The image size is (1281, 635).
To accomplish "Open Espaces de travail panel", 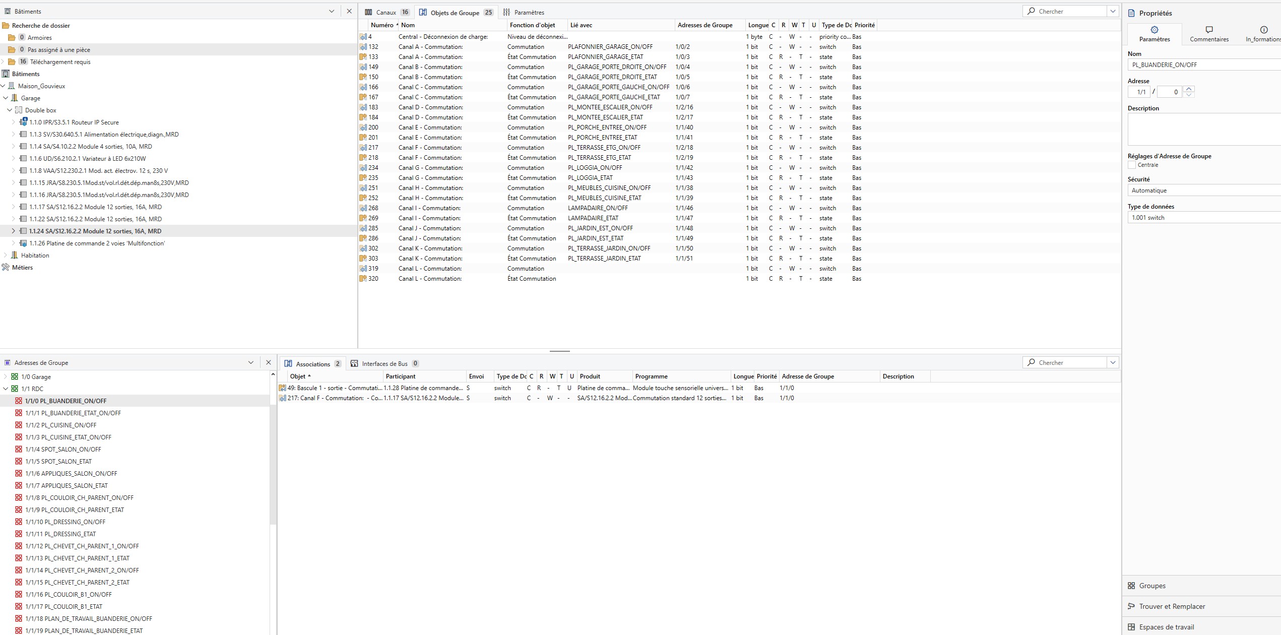I will (x=1166, y=627).
